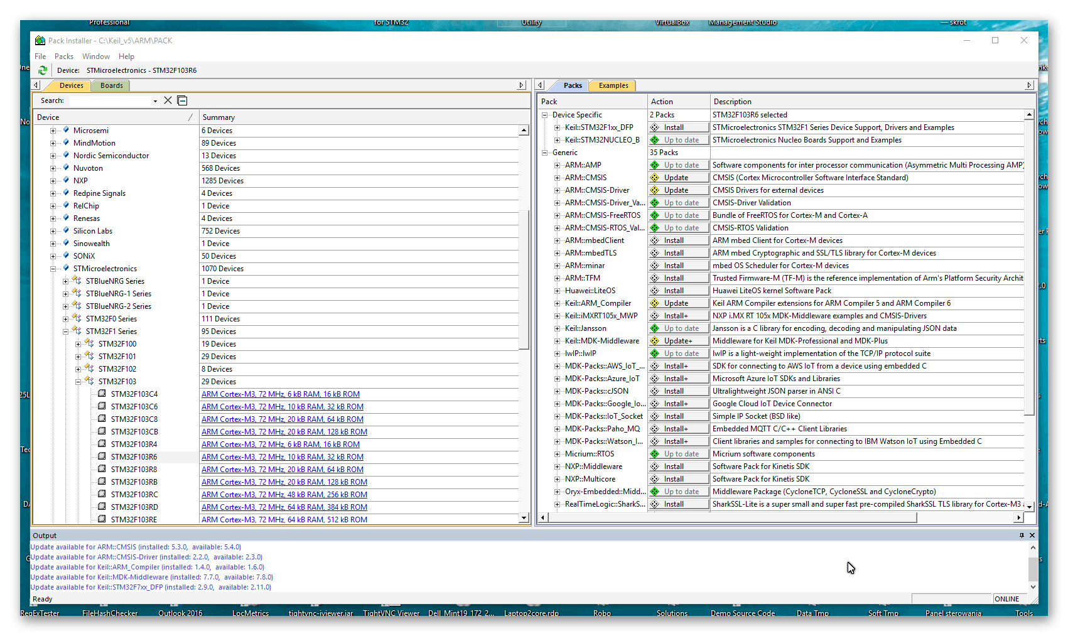Collapse the STMicroelectronics tree node
The image size is (1068, 636).
53,269
